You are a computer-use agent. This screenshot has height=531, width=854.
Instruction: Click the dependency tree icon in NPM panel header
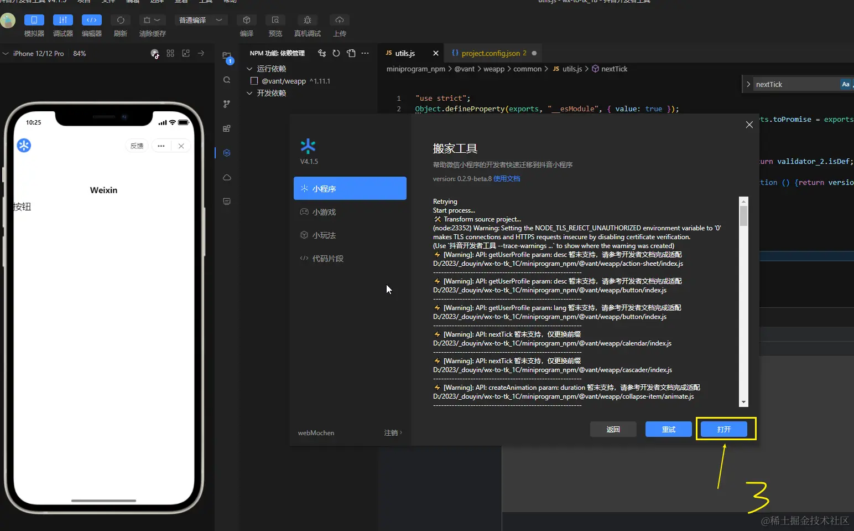point(322,53)
